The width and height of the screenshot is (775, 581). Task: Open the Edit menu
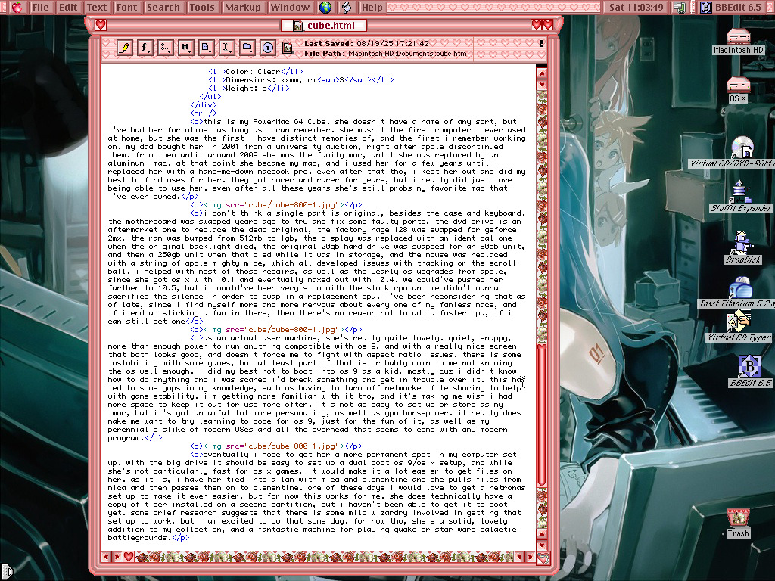pyautogui.click(x=67, y=8)
